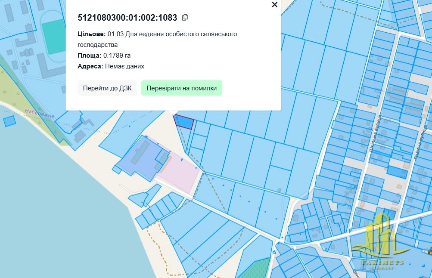Select the cadastral number heading text

coord(127,18)
